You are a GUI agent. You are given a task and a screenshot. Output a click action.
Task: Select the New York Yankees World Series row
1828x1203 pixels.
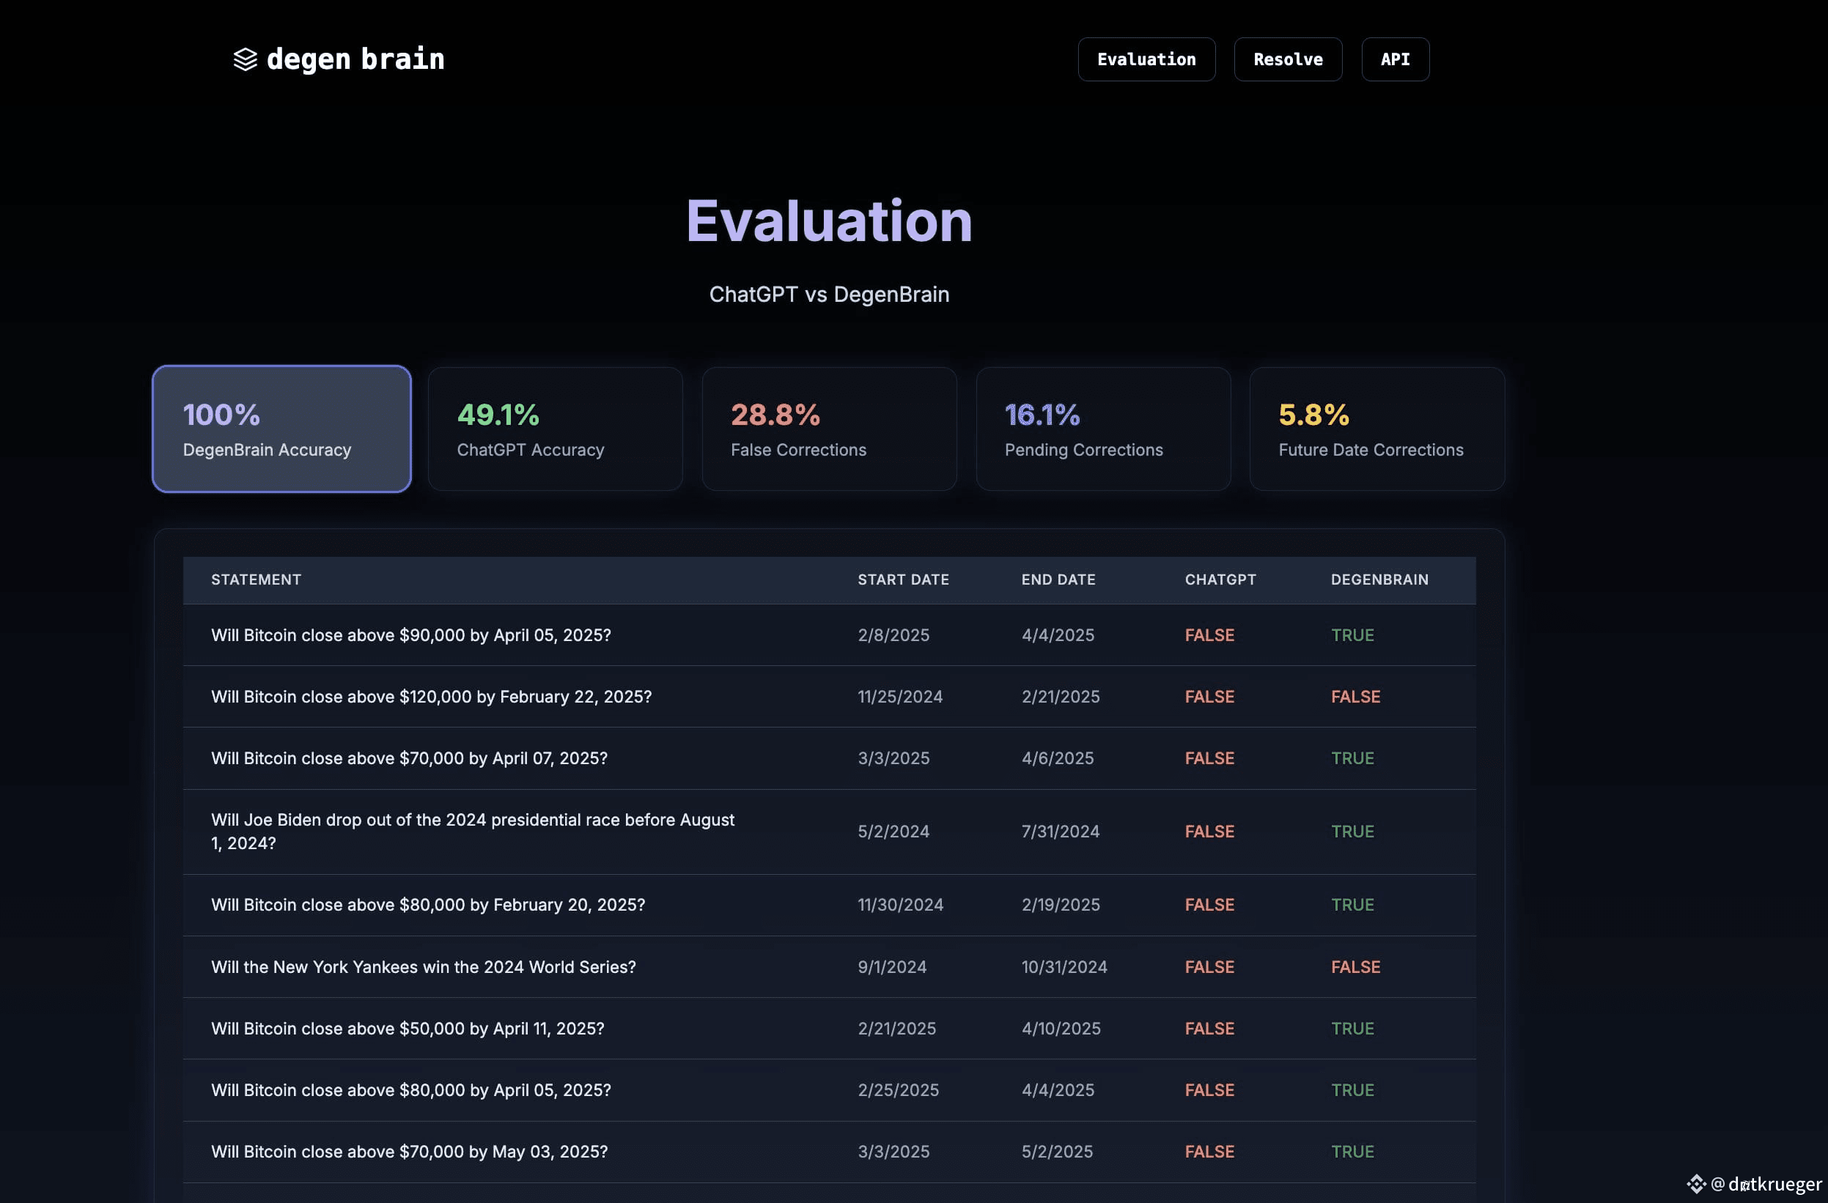tap(829, 966)
